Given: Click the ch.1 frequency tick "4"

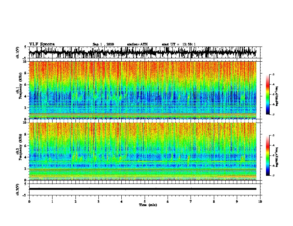Looking at the screenshot, I should tap(26, 96).
